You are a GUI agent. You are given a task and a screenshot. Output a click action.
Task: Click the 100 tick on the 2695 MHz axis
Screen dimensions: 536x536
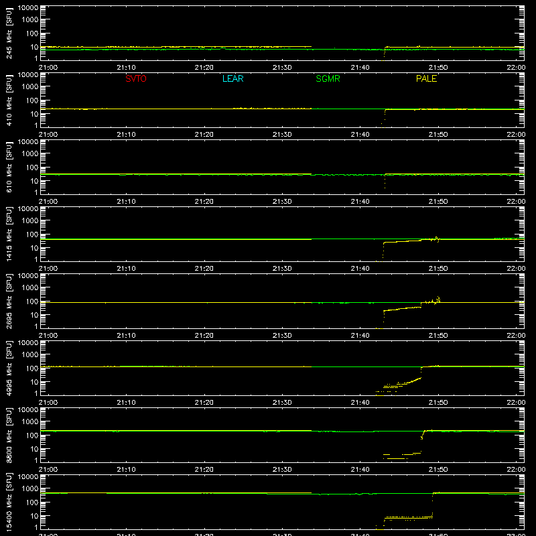point(32,301)
